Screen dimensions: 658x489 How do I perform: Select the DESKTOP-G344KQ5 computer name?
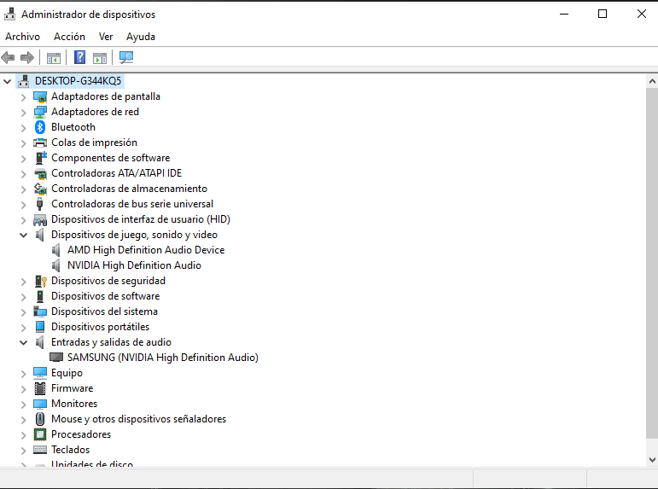click(78, 81)
